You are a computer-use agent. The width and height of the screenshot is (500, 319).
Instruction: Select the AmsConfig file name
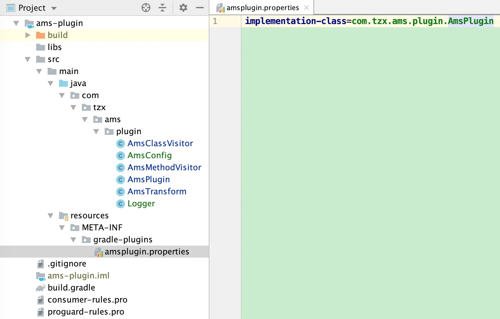point(150,155)
